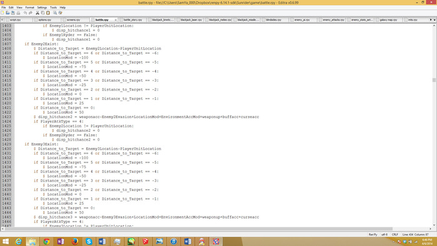
Task: Click the CRLF line-ending status field
Action: 395,235
